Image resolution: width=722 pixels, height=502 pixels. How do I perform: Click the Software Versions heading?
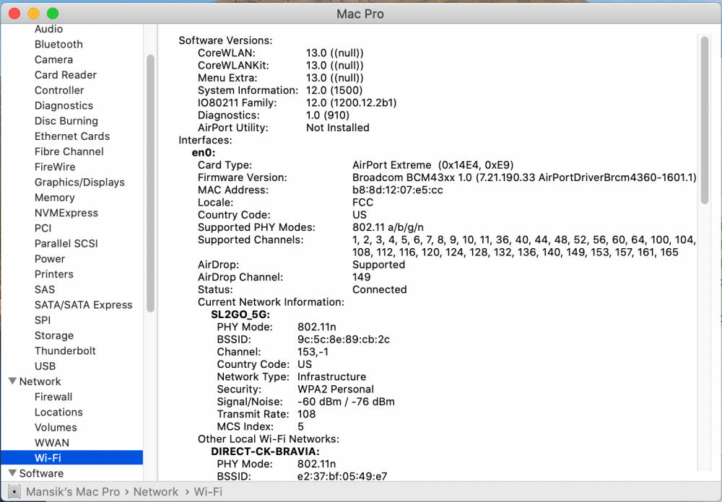pos(225,40)
